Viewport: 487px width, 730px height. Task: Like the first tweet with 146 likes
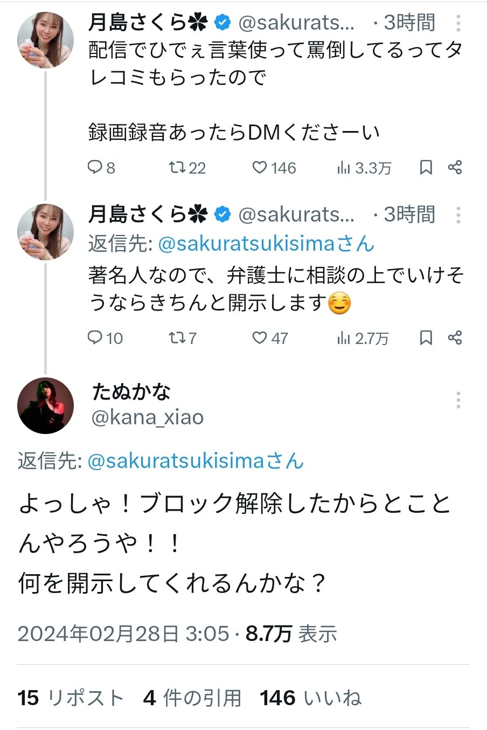(x=260, y=168)
